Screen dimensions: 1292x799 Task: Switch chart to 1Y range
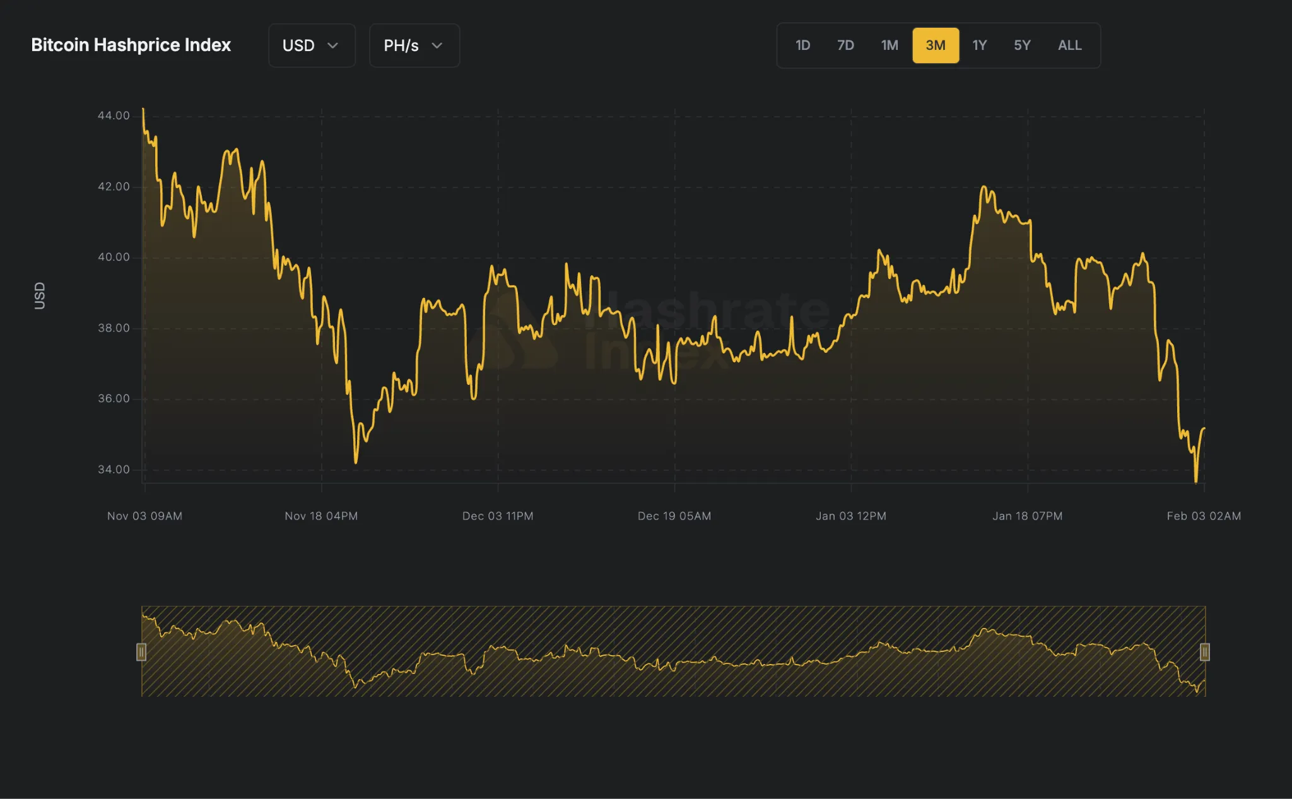tap(979, 45)
